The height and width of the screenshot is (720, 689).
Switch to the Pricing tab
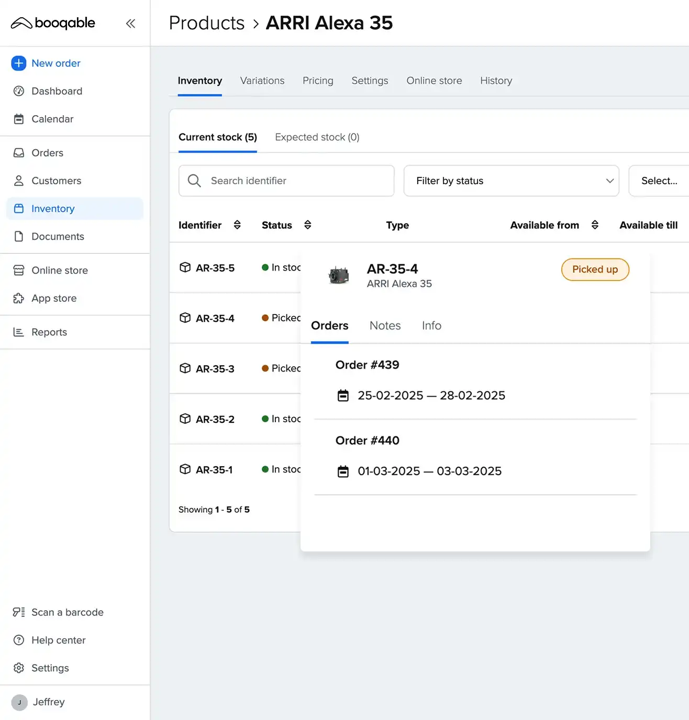(318, 81)
